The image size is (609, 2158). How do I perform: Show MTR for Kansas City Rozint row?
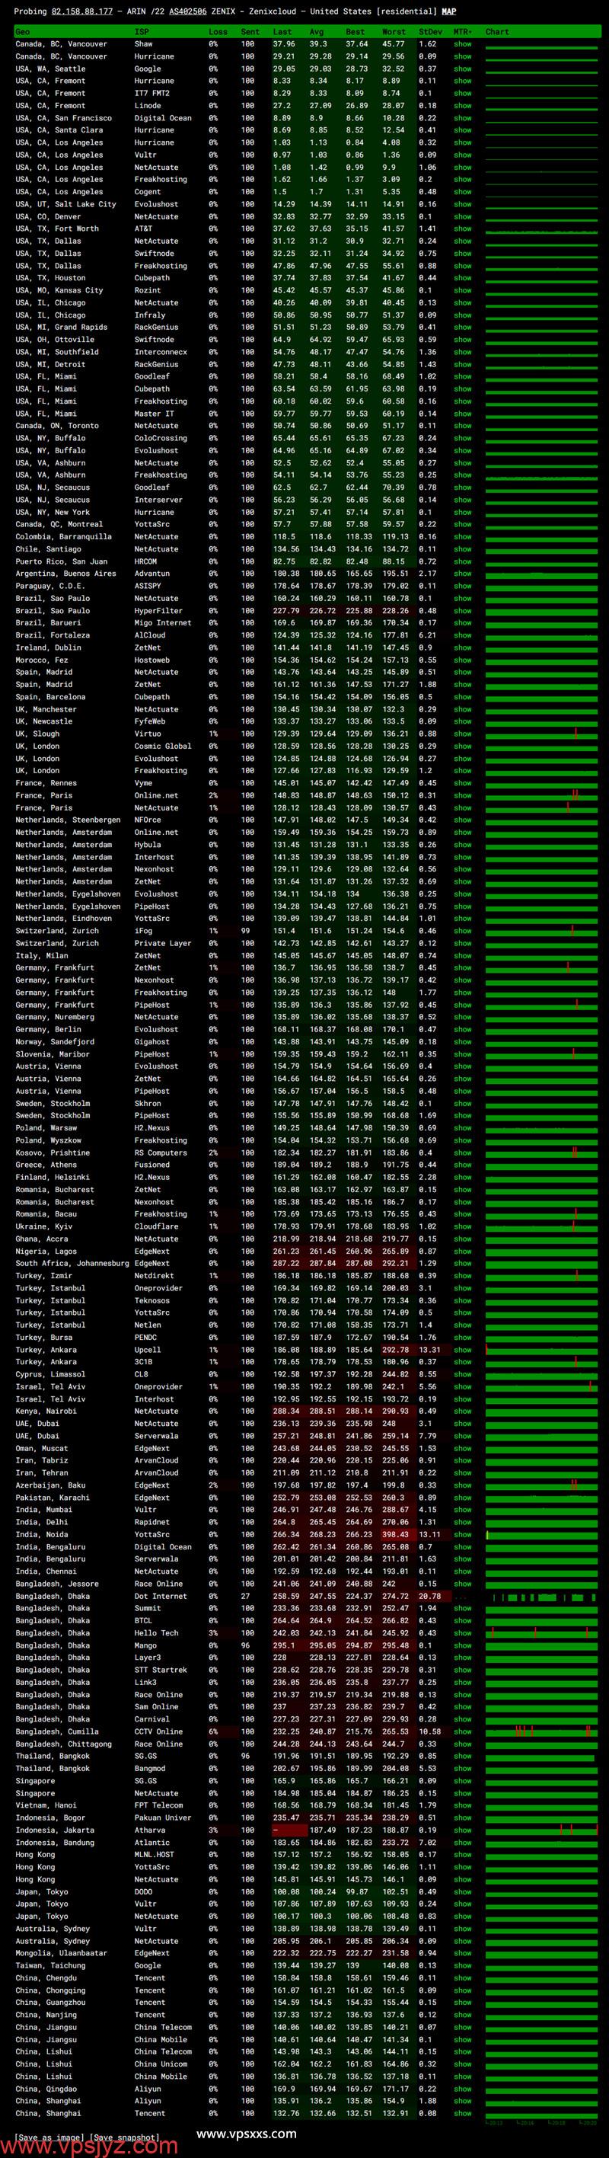[462, 291]
